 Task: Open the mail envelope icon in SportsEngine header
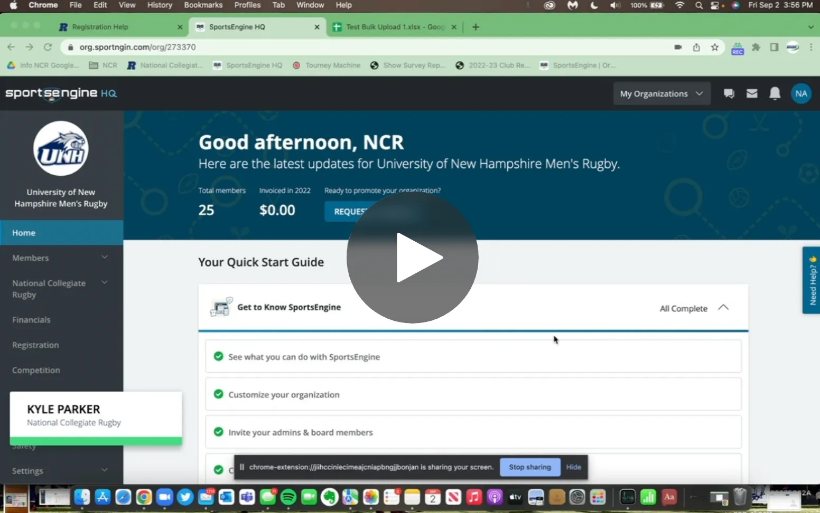click(x=752, y=93)
